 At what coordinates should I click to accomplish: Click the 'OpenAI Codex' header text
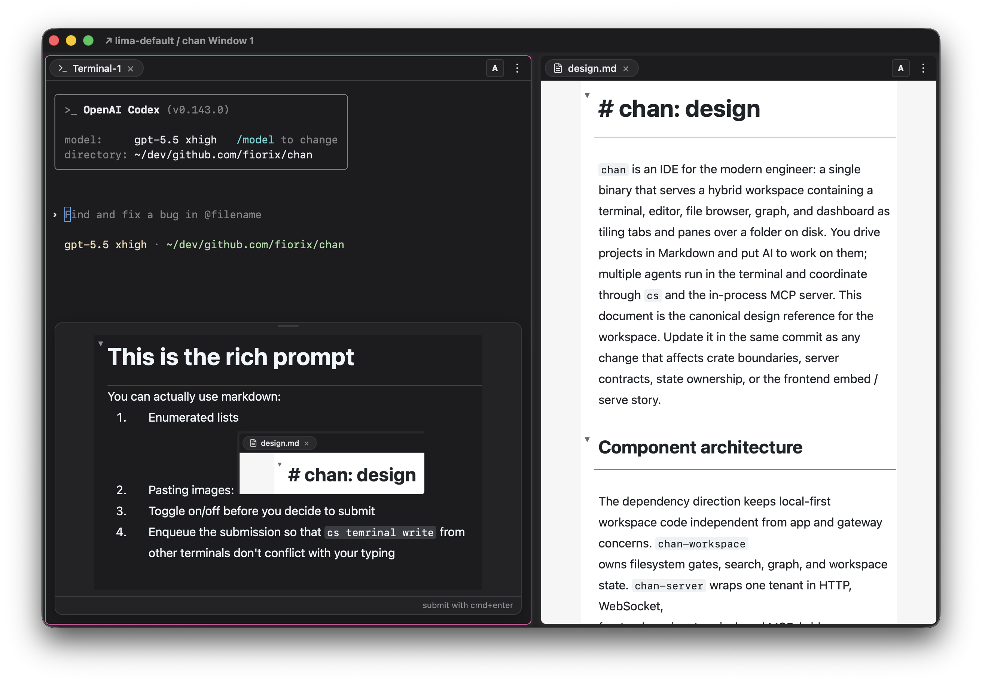[121, 110]
